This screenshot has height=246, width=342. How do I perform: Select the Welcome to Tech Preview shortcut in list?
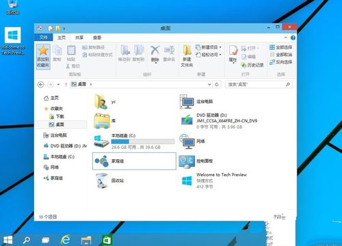213,180
